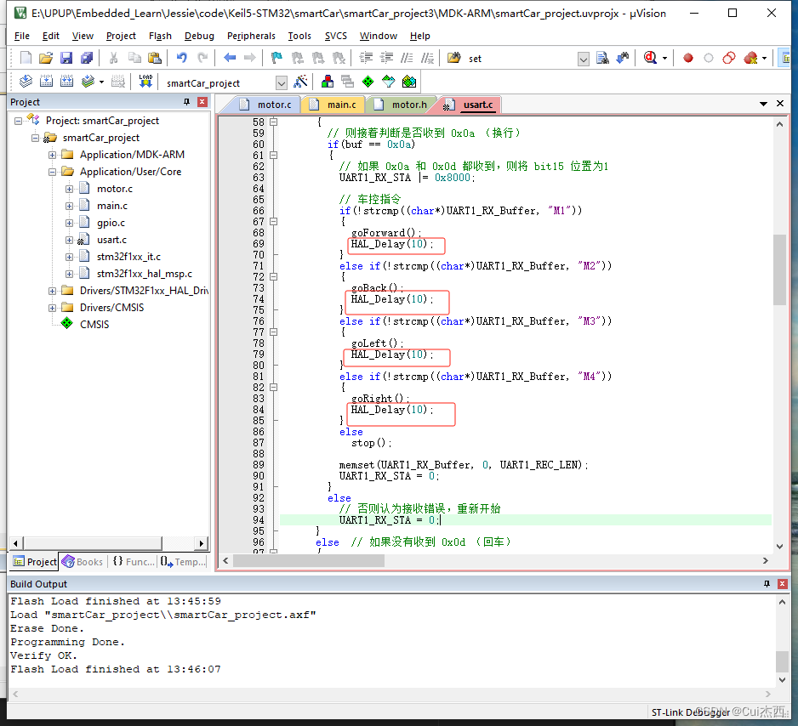
Task: Open the find text 'set' dropdown arrow
Action: click(x=584, y=59)
